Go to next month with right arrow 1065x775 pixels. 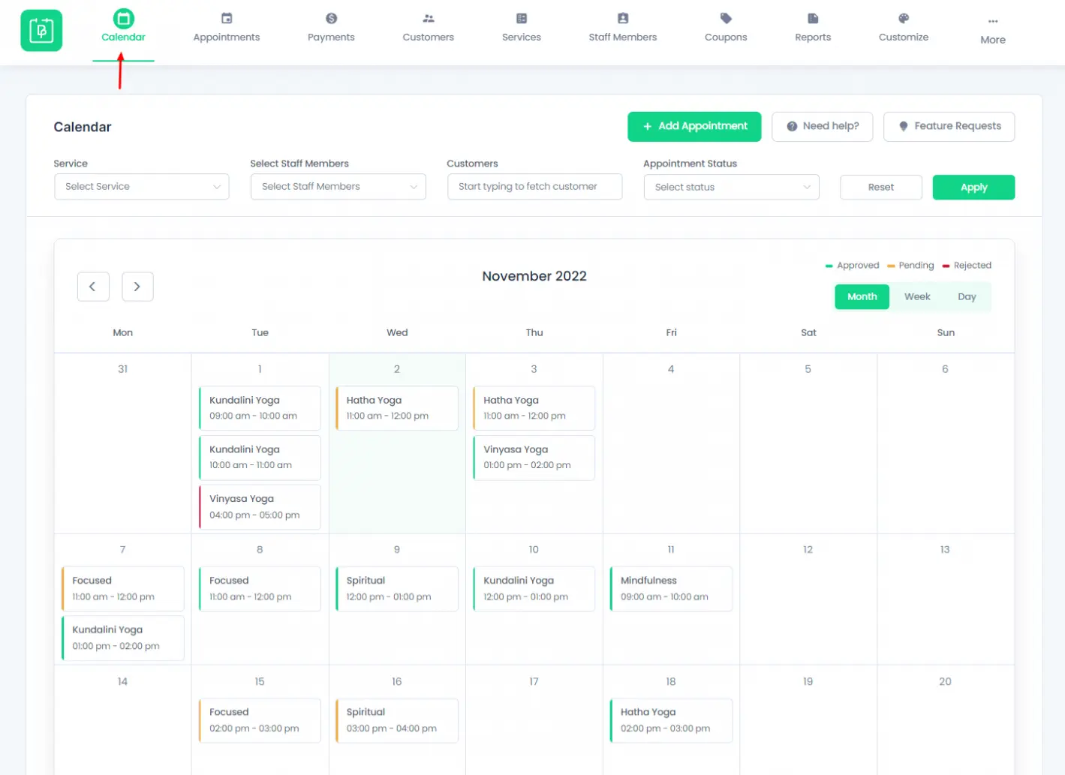coord(137,287)
